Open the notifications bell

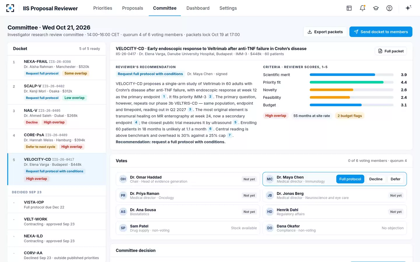[x=363, y=8]
